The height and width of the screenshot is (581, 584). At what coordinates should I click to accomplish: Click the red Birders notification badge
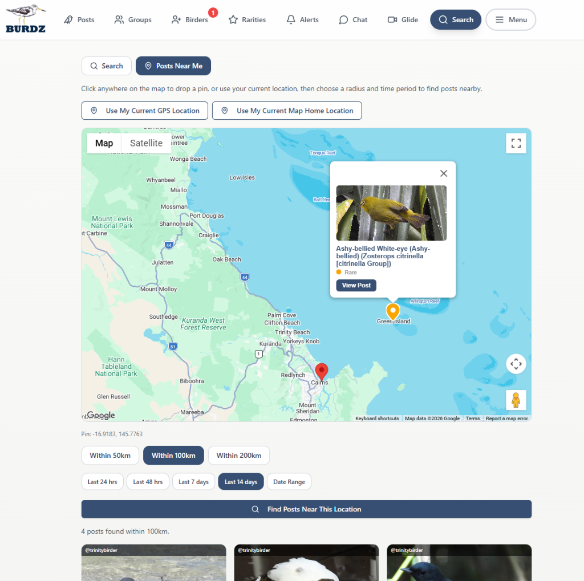(213, 13)
